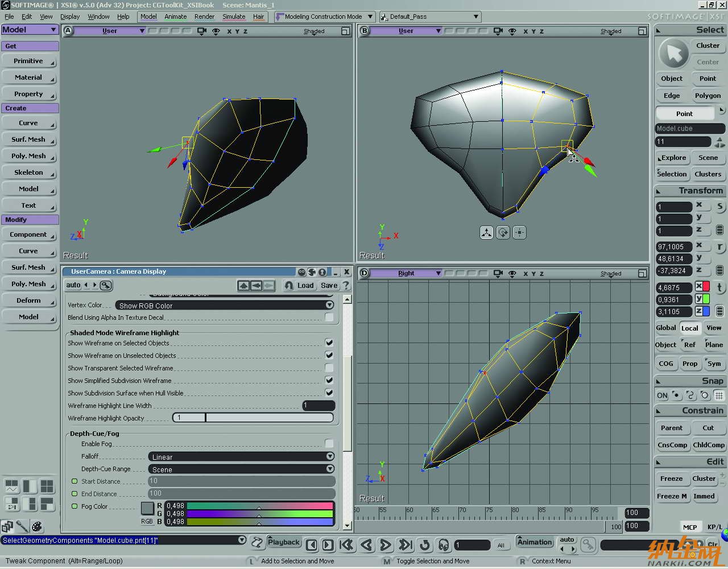The width and height of the screenshot is (728, 569).
Task: Enable snap to curves icon
Action: [x=690, y=395]
